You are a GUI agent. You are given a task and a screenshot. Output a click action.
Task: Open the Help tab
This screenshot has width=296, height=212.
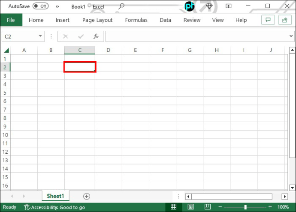pos(241,20)
